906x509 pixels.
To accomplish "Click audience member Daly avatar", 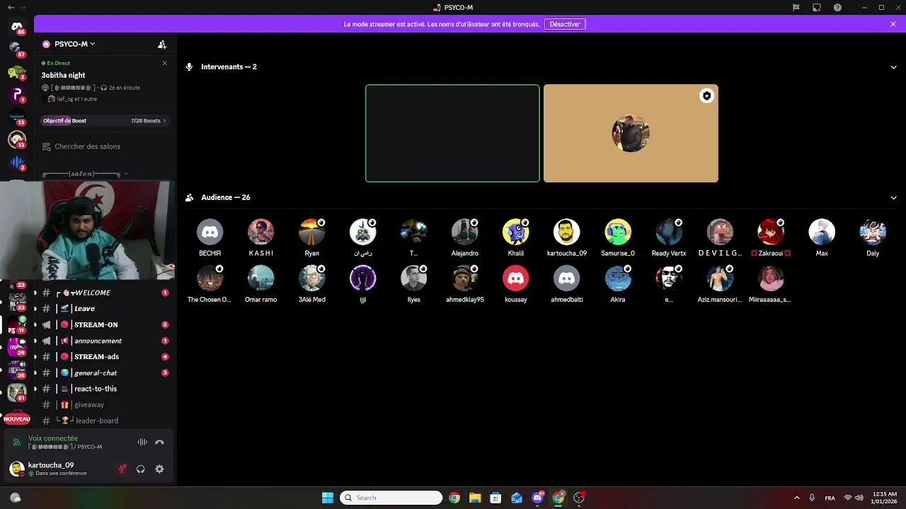I will pyautogui.click(x=873, y=232).
